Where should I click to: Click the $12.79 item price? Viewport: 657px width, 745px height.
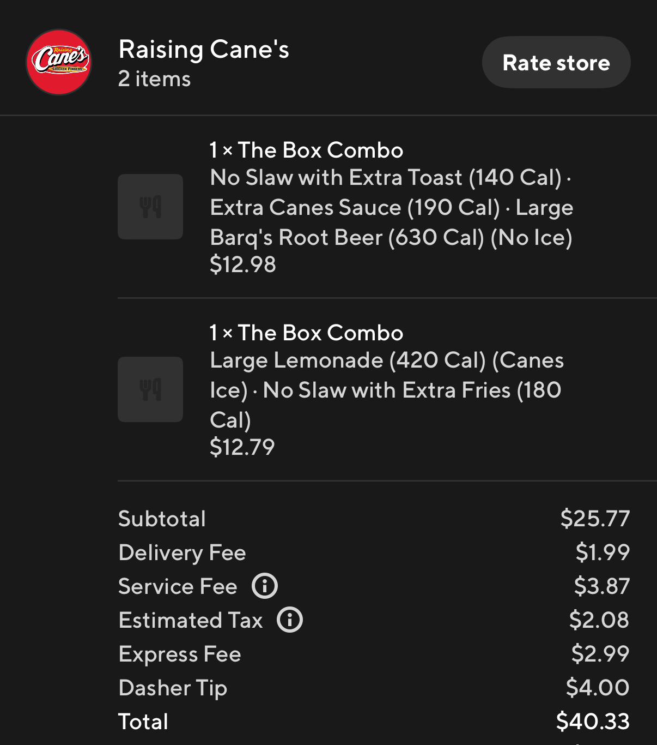tap(242, 447)
